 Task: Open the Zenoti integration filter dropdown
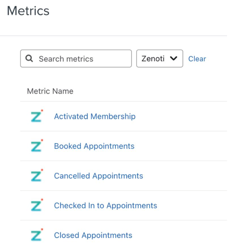pyautogui.click(x=159, y=59)
